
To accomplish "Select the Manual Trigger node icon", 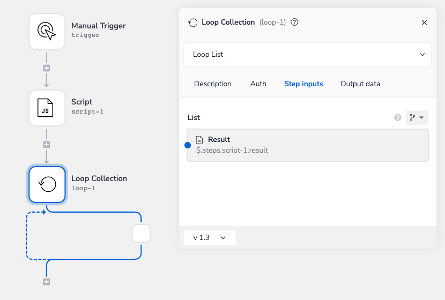I will click(x=47, y=32).
